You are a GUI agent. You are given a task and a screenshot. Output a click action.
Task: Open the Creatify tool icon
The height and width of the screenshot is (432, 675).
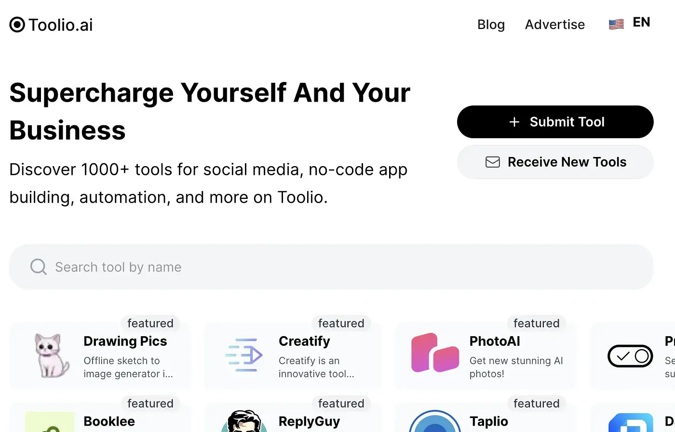[x=244, y=355]
